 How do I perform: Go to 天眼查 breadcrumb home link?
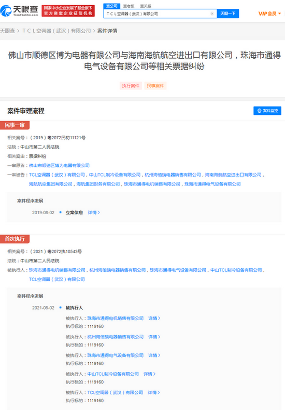coord(8,31)
